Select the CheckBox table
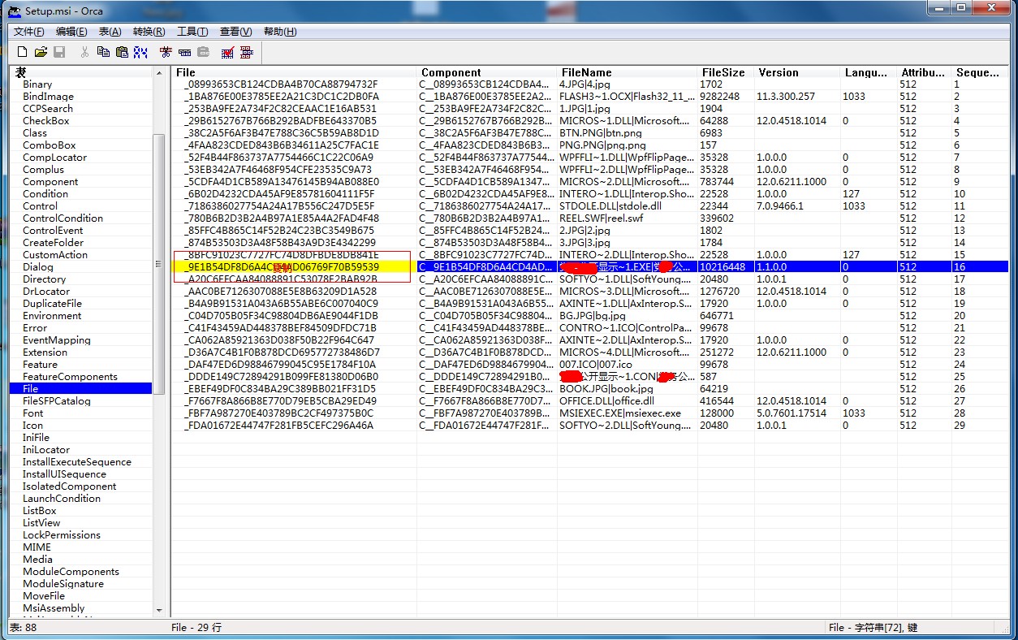This screenshot has width=1018, height=640. (x=46, y=121)
